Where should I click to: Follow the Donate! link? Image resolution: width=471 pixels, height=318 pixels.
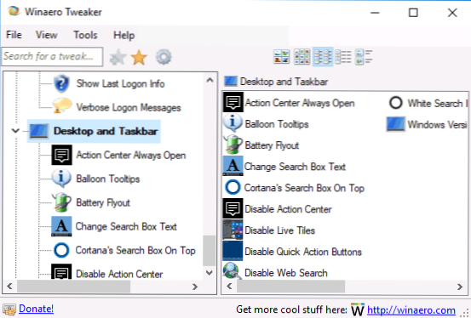pyautogui.click(x=36, y=309)
